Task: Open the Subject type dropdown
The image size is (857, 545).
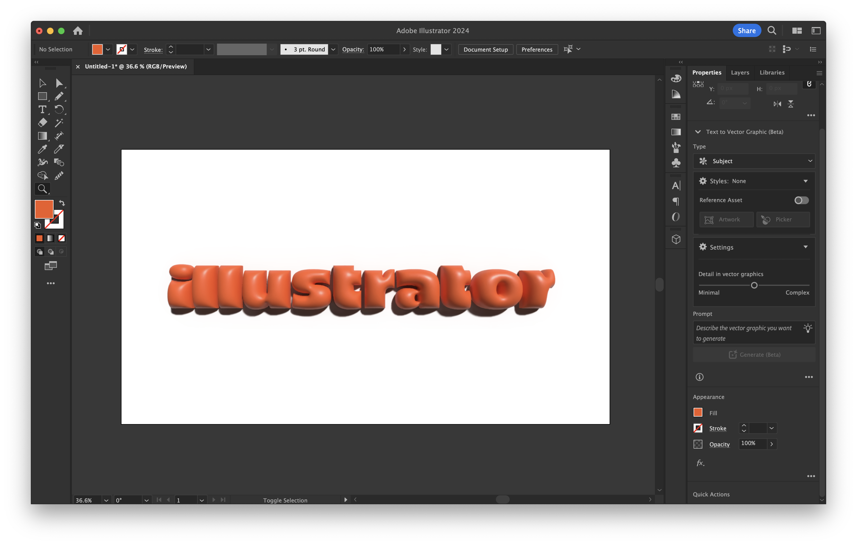Action: pos(754,161)
